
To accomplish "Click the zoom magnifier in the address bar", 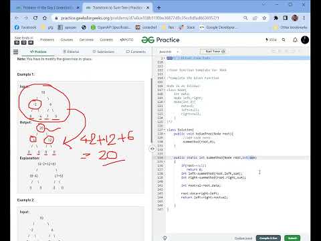I will coord(245,18).
